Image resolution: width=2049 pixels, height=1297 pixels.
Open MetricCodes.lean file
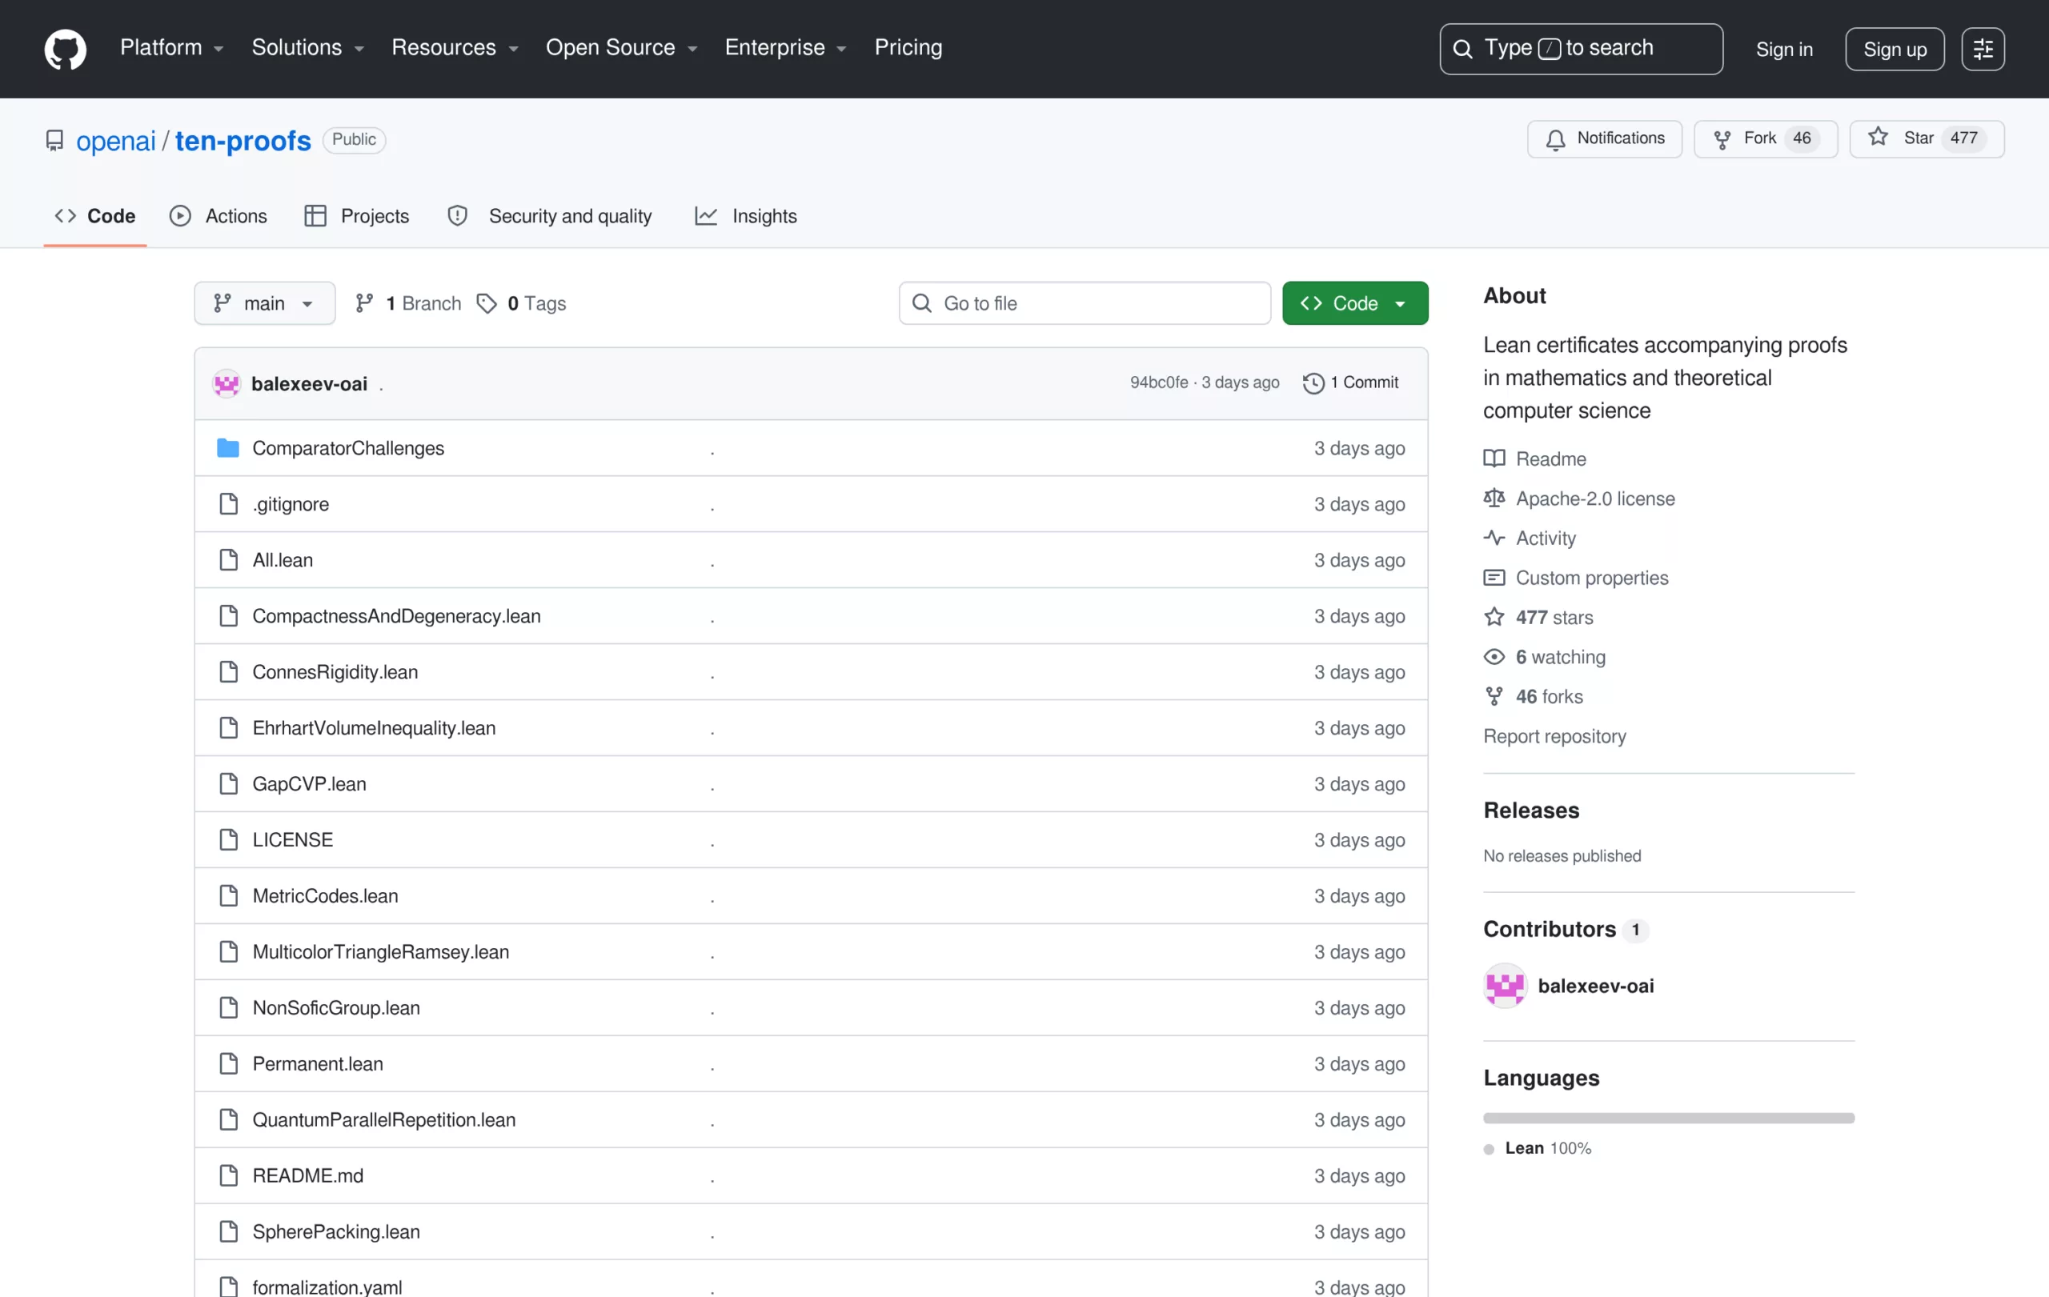point(325,895)
